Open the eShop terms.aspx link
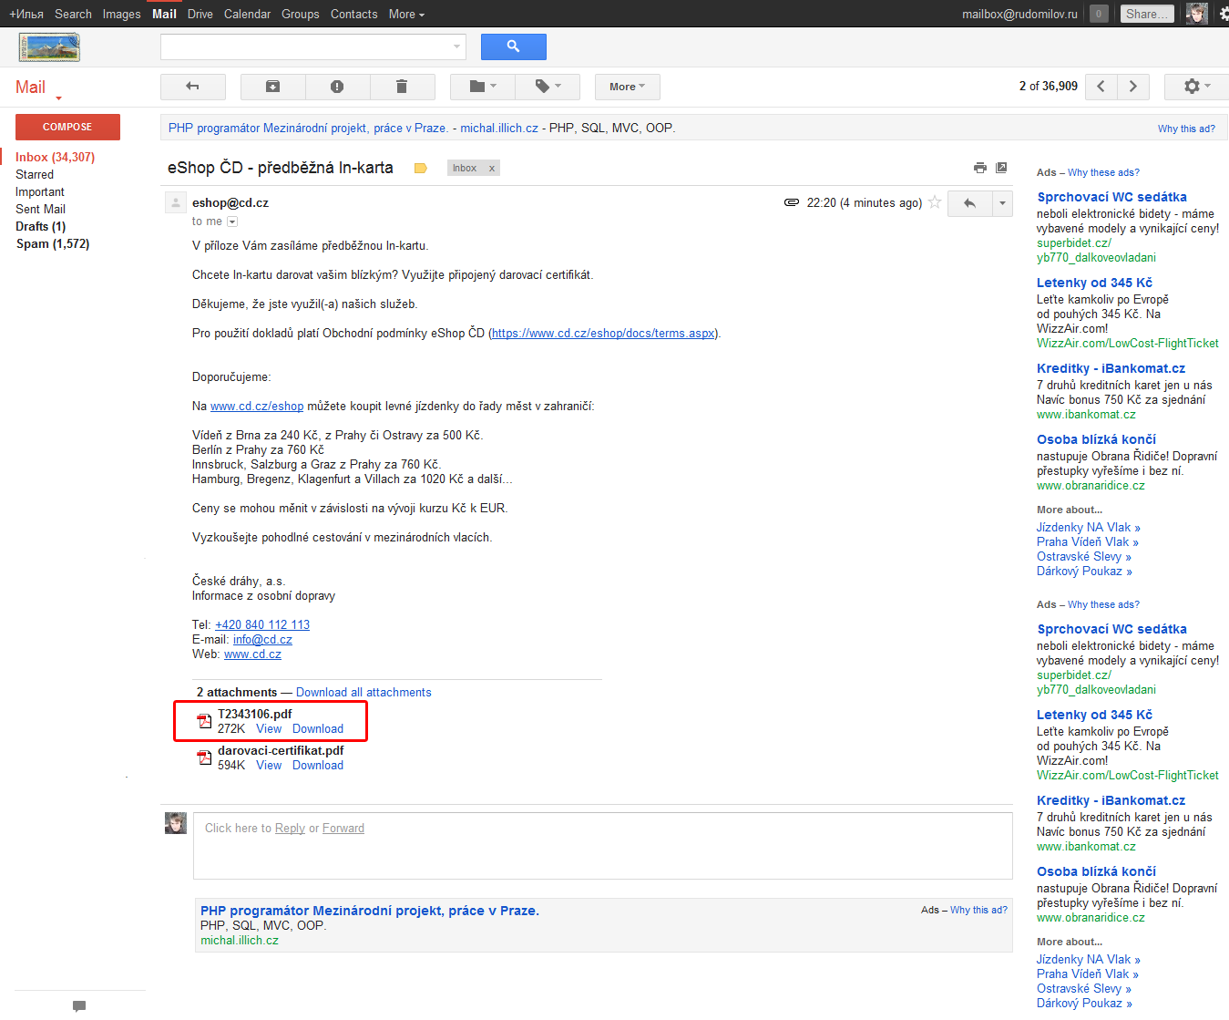Viewport: 1229px width, 1020px height. click(603, 334)
